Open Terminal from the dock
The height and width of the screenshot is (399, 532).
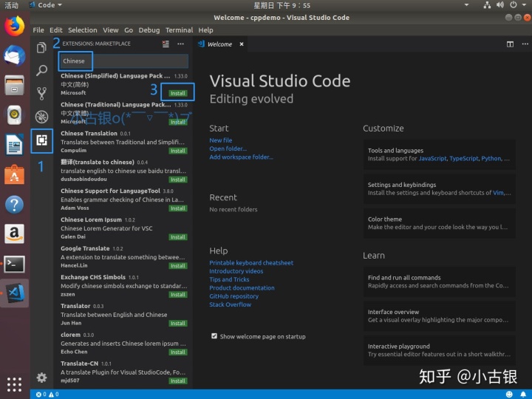(14, 264)
